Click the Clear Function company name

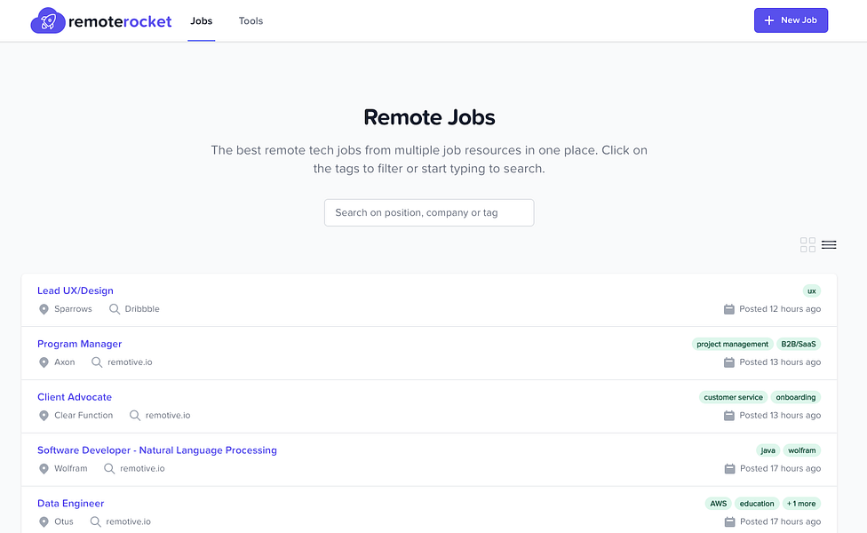click(x=84, y=415)
